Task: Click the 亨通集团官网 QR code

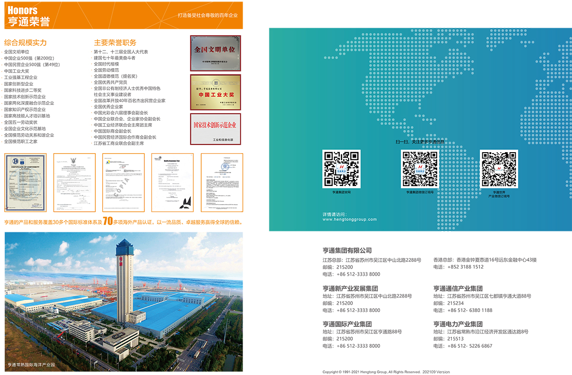Action: pyautogui.click(x=342, y=169)
